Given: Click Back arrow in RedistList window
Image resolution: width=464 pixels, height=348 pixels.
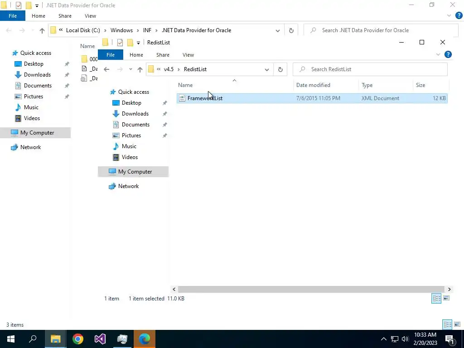Looking at the screenshot, I should (106, 69).
